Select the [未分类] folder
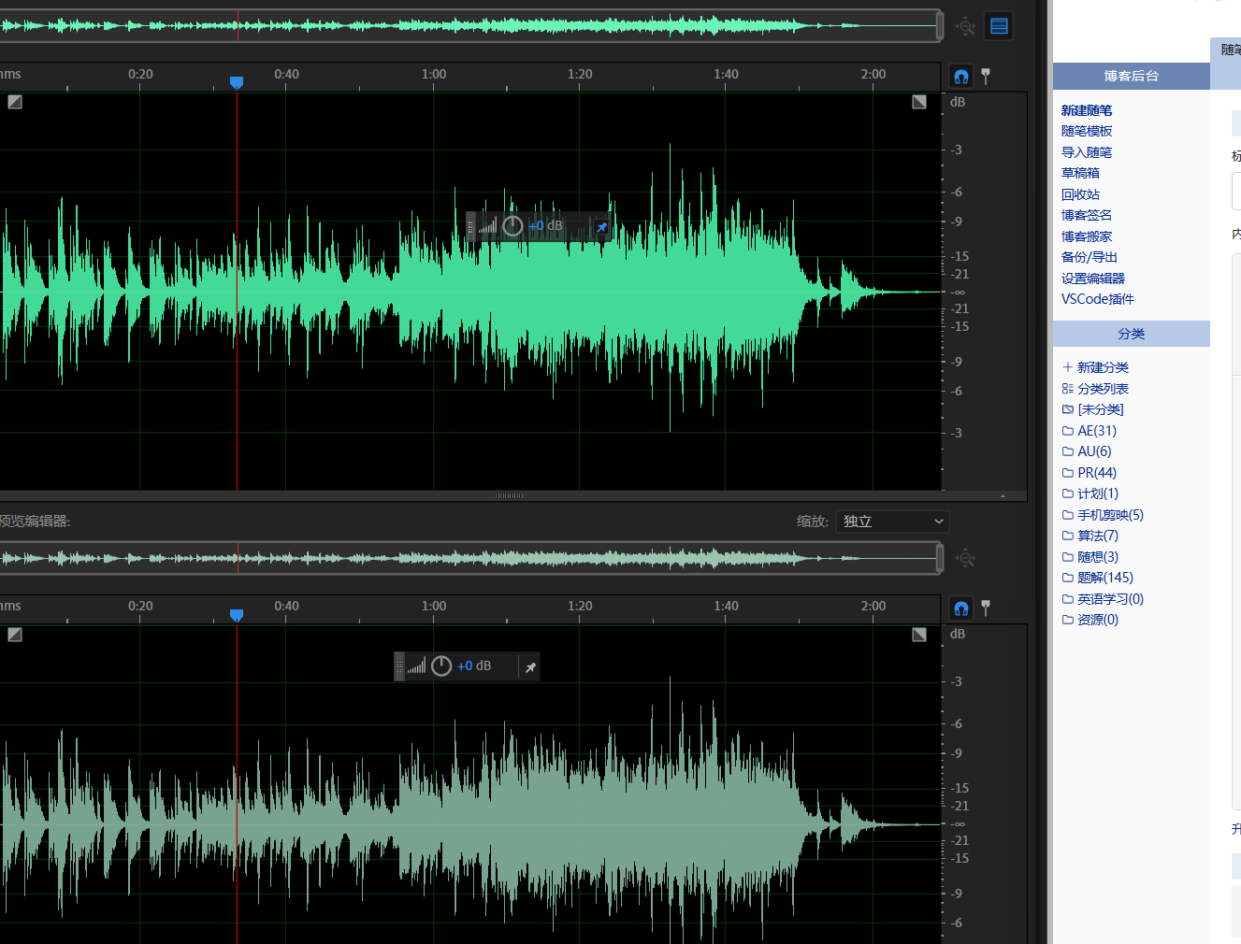 [1092, 409]
